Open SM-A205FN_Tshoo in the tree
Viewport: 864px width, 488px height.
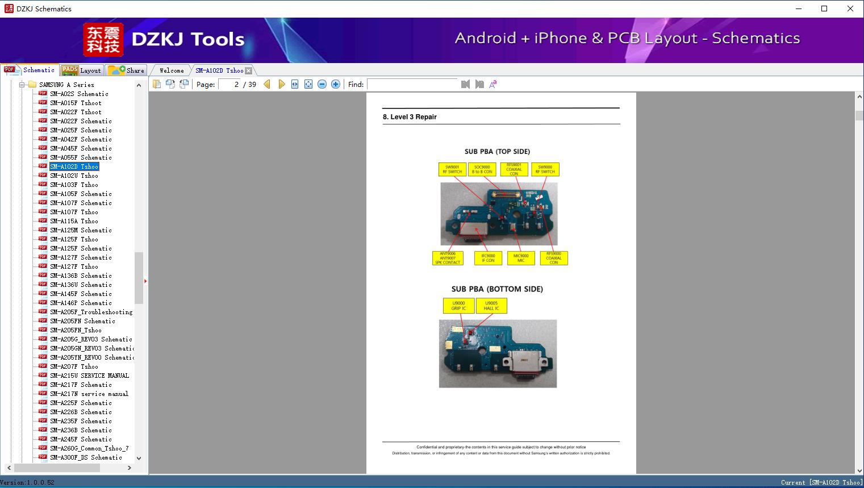(76, 330)
